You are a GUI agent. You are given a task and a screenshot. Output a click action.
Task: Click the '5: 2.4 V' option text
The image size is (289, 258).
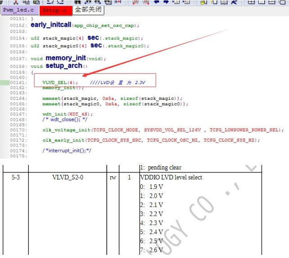coord(152,232)
